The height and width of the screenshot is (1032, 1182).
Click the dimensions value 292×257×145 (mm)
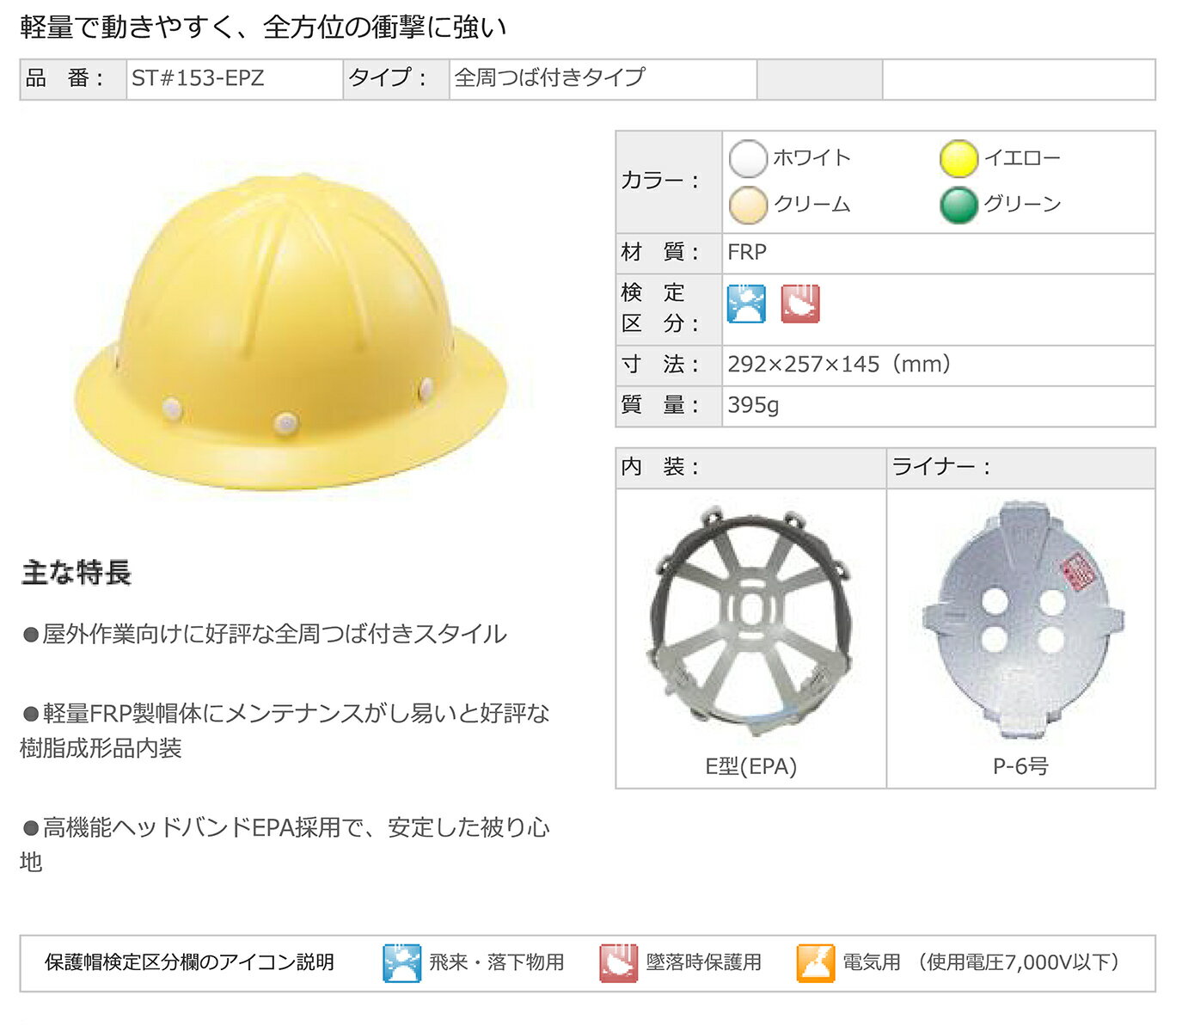(839, 365)
